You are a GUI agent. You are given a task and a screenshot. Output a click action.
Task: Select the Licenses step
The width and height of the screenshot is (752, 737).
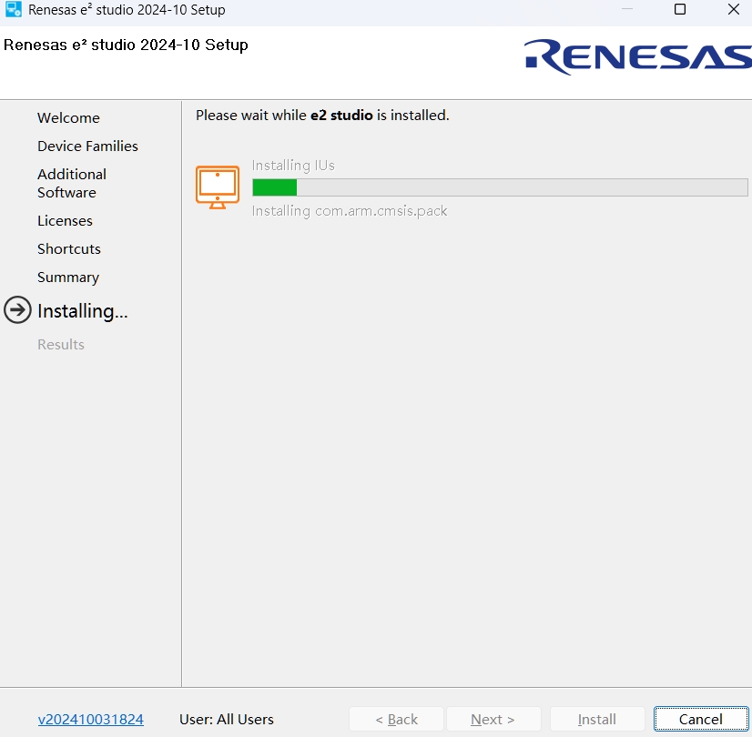[66, 220]
